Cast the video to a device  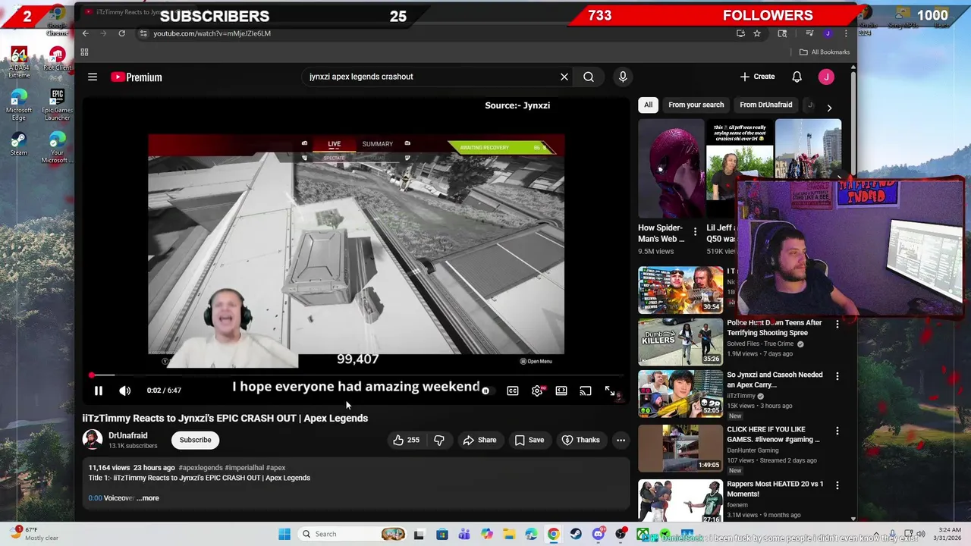586,391
